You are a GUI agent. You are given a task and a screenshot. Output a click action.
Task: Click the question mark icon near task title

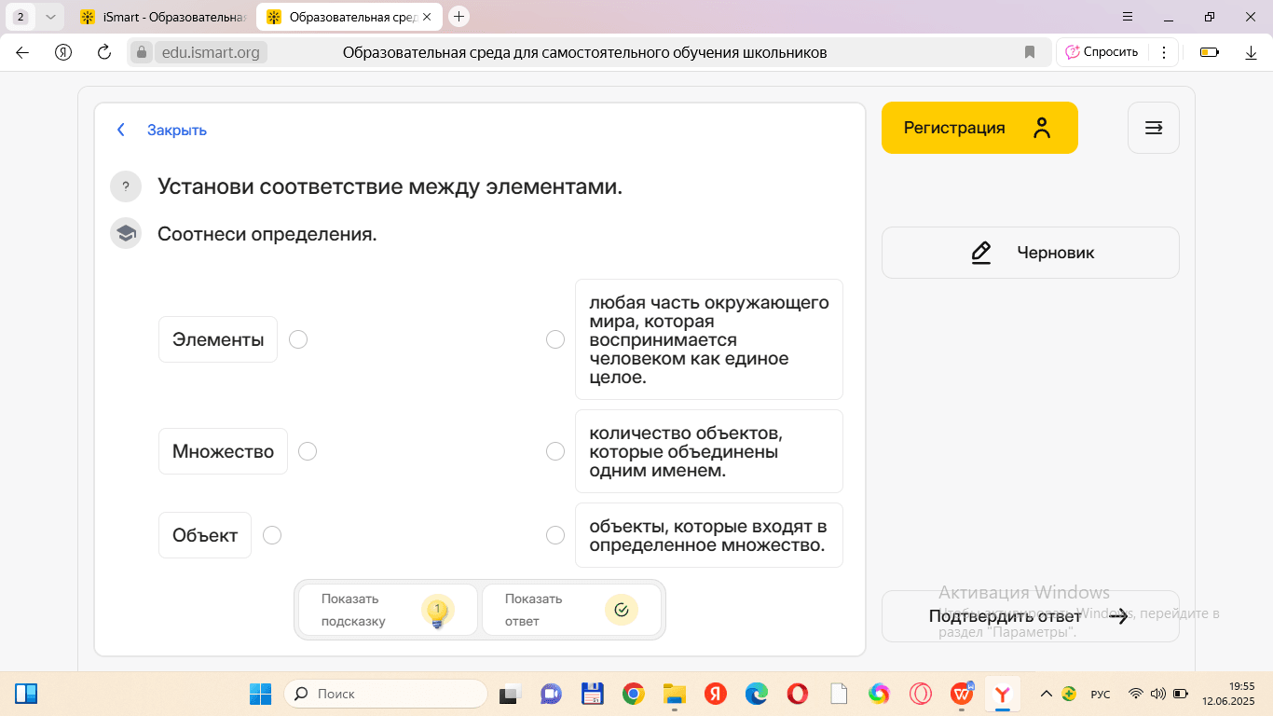(126, 186)
